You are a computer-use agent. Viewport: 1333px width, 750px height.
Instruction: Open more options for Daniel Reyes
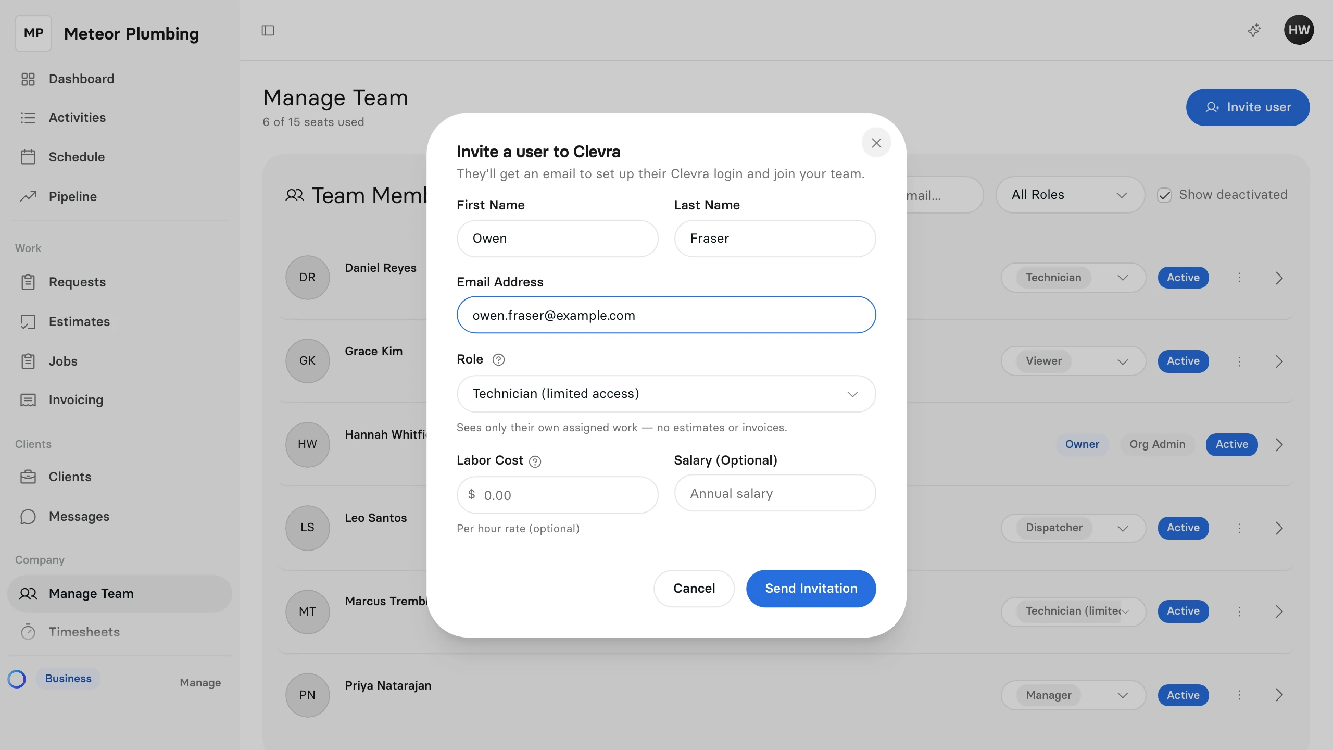[x=1239, y=278]
